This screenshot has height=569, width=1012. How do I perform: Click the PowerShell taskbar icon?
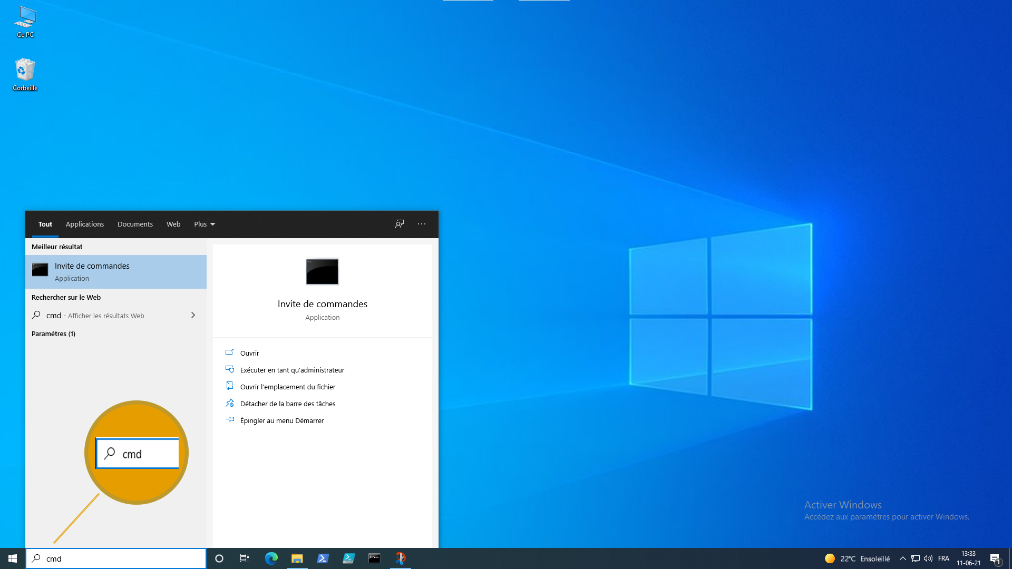pos(323,558)
